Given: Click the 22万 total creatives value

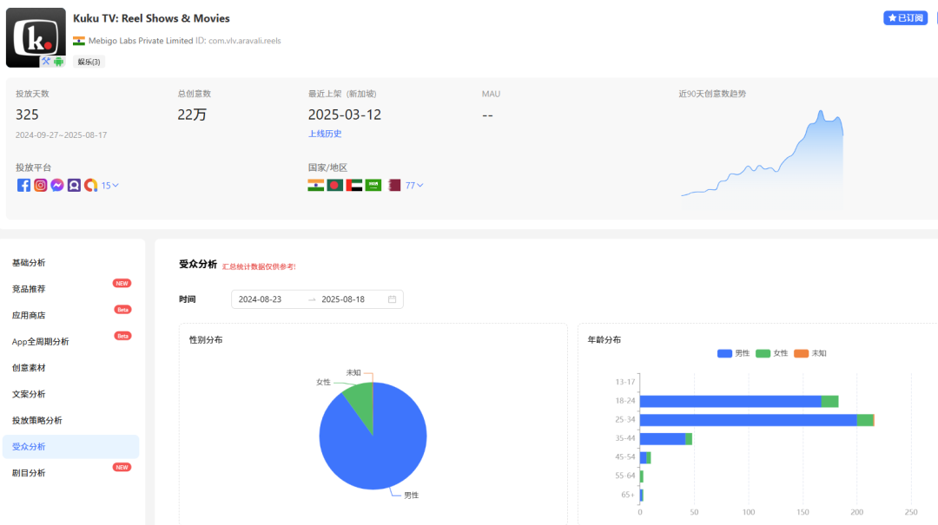Looking at the screenshot, I should (192, 115).
